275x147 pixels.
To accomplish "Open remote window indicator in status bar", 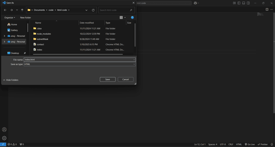I will (x=3, y=144).
